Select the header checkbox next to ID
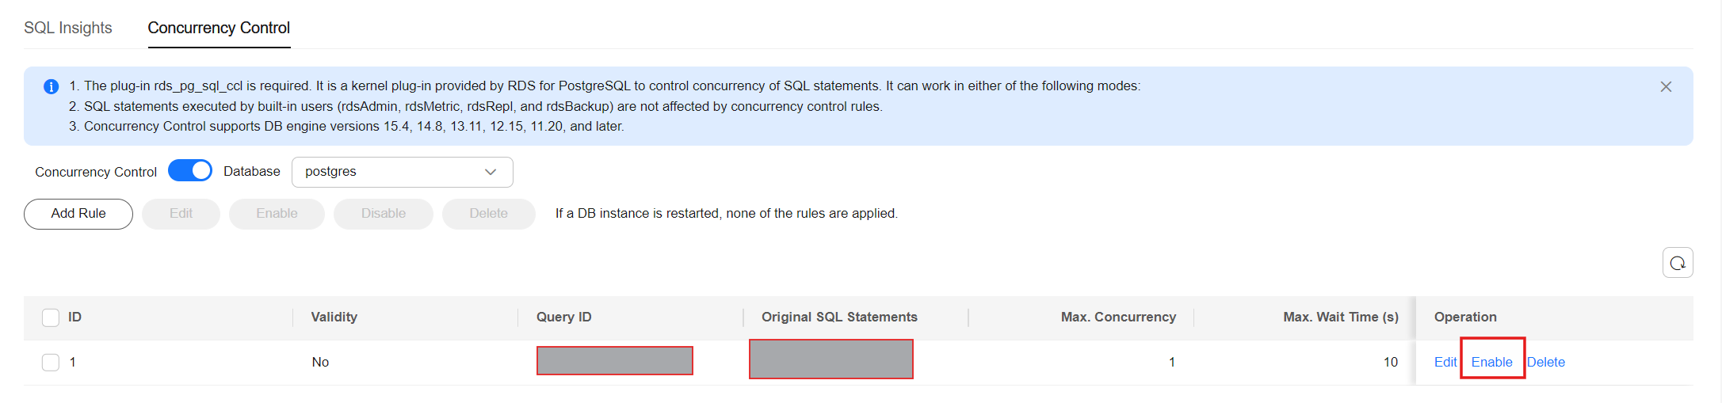 point(51,317)
